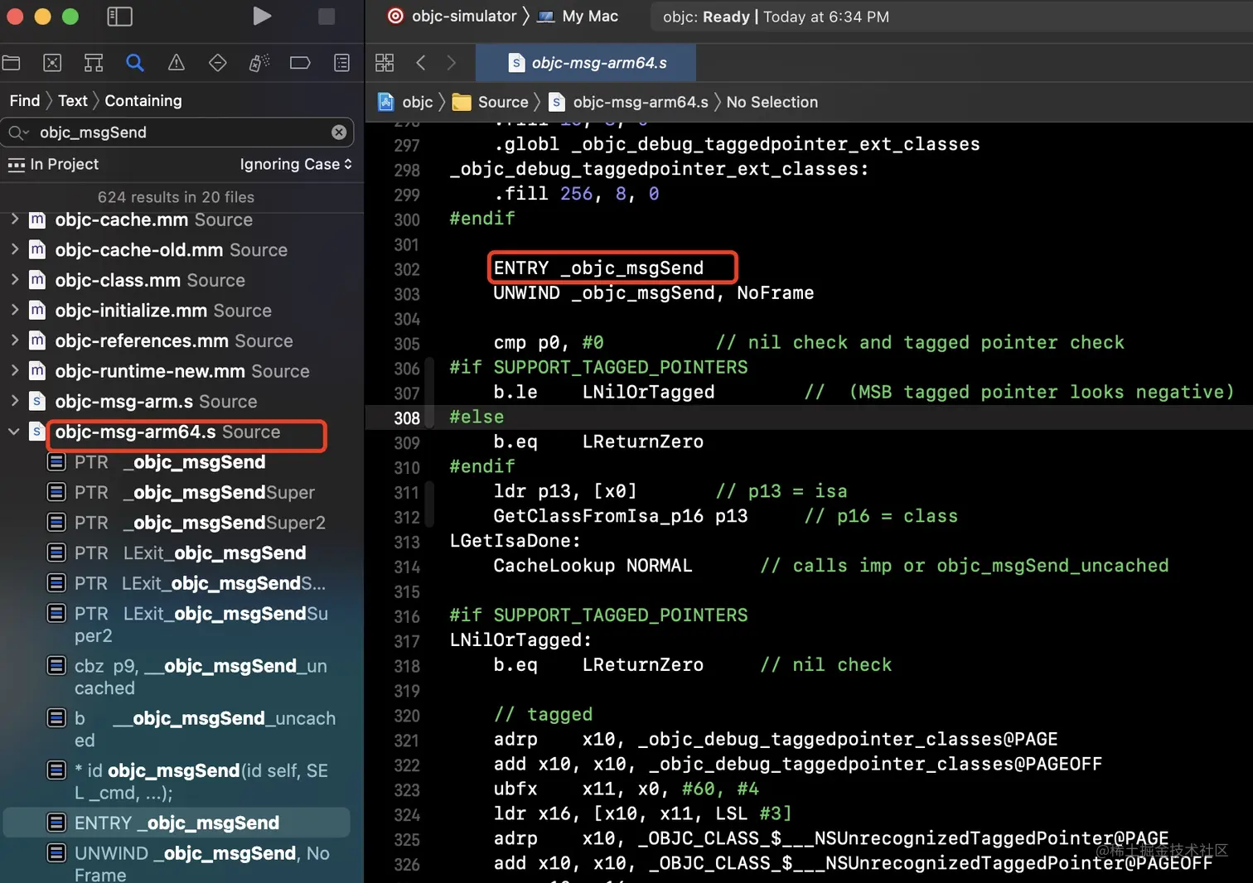
Task: Click Source folder in the jump bar
Action: (x=491, y=102)
